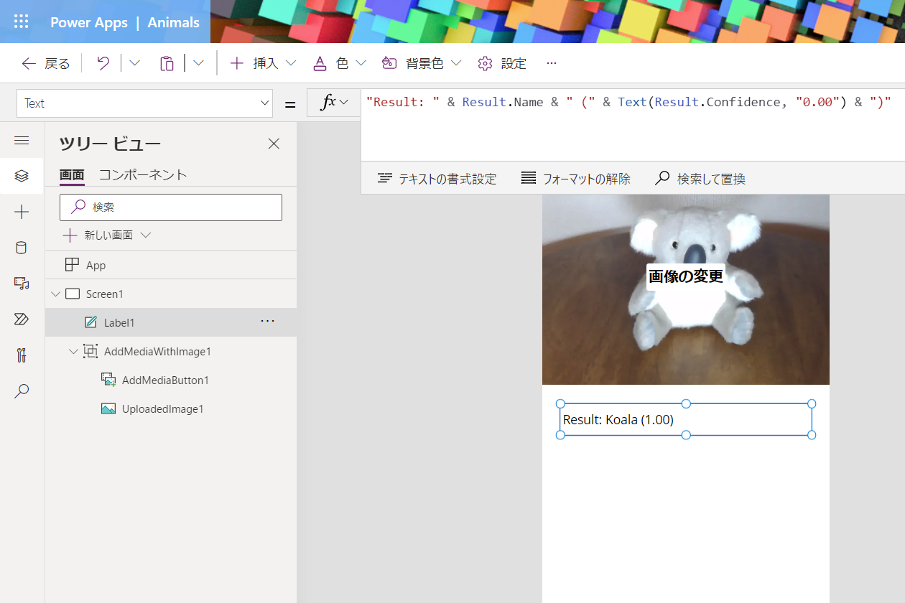Screen dimensions: 905x603
Task: Switch to the コンポーネント tab
Action: pos(142,174)
